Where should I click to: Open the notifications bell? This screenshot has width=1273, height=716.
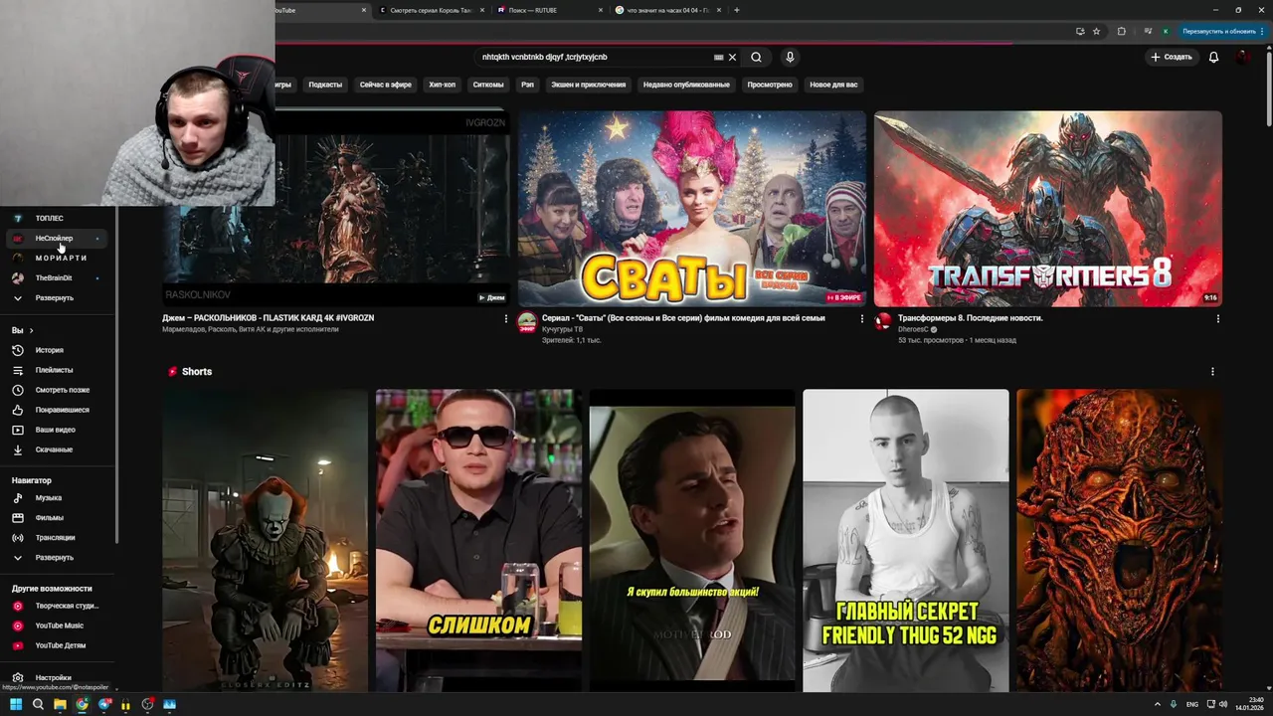[1213, 57]
